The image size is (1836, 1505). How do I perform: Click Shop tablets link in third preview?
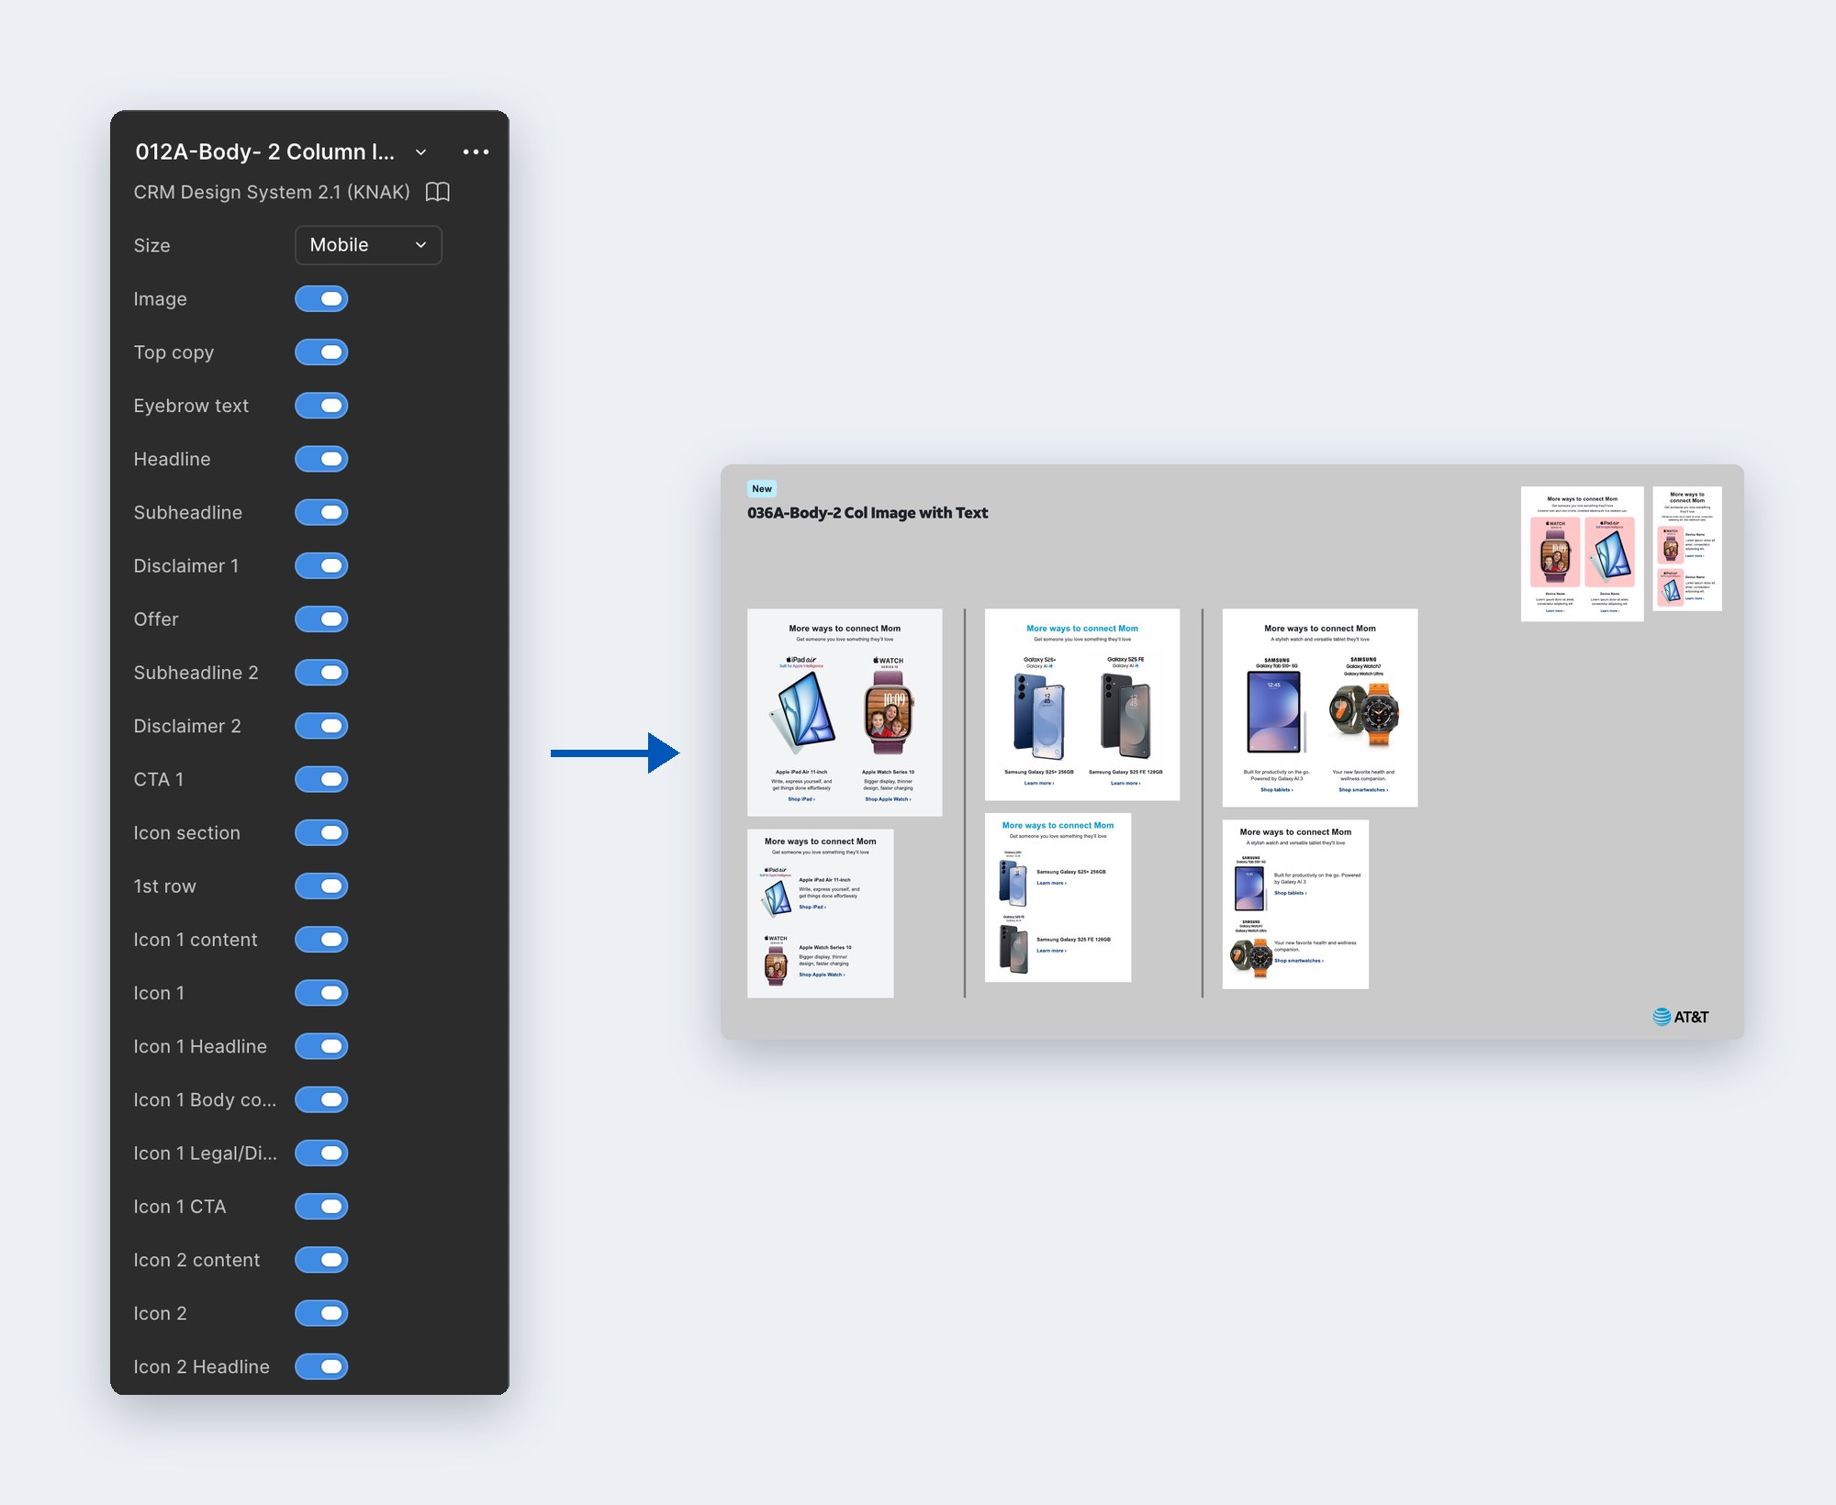1277,790
